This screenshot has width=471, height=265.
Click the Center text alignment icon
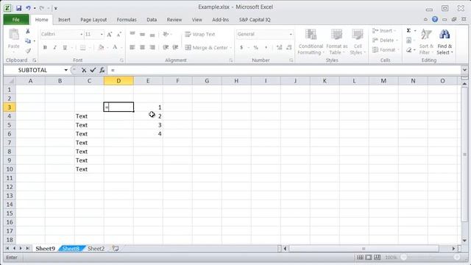pyautogui.click(x=142, y=47)
